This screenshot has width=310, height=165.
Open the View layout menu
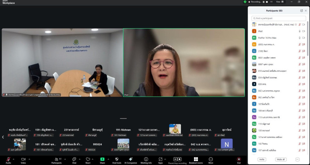point(280,2)
